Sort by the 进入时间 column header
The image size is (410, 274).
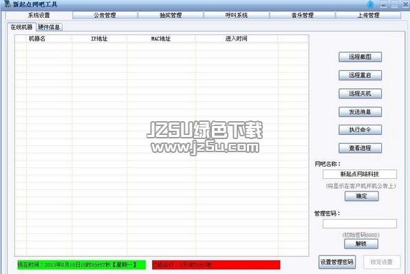[x=237, y=39]
